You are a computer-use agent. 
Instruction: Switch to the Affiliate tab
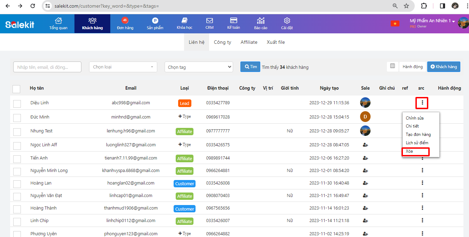[x=249, y=42]
